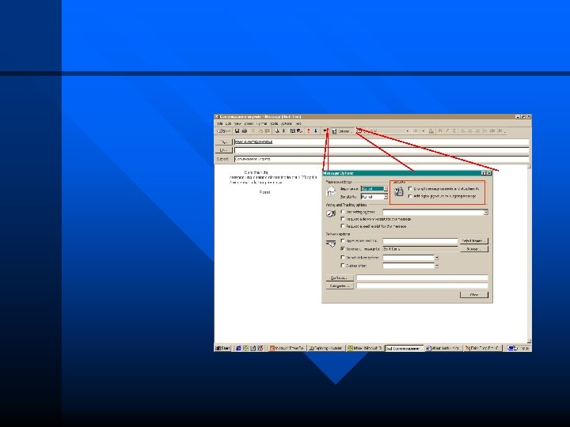Open the View menu
This screenshot has height=427, width=570.
(x=237, y=124)
